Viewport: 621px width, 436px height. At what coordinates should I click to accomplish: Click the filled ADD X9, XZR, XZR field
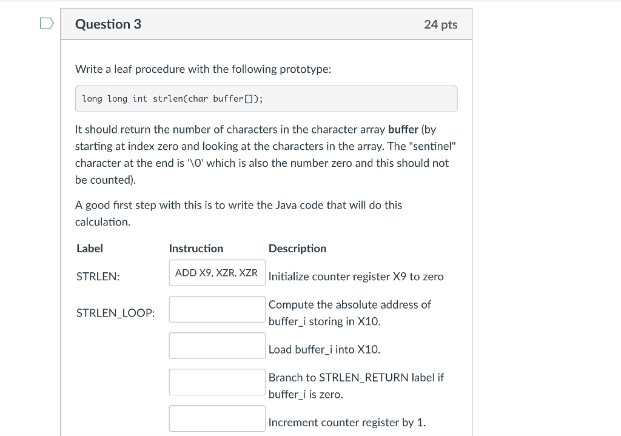217,272
